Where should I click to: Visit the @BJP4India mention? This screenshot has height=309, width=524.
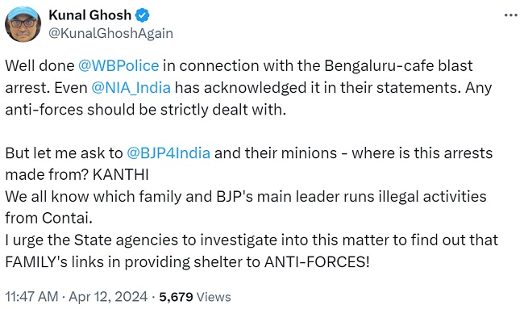click(168, 152)
